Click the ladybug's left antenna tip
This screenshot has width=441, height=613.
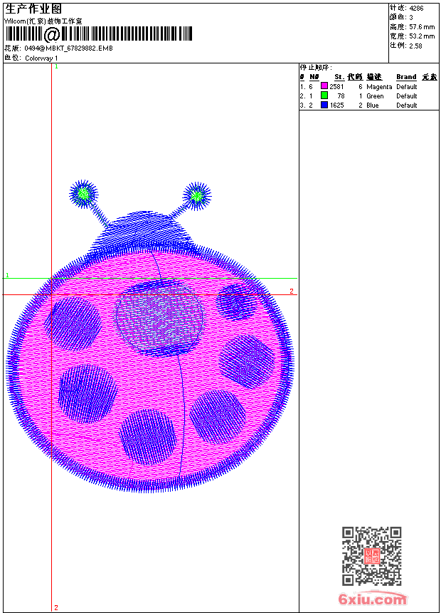point(83,193)
